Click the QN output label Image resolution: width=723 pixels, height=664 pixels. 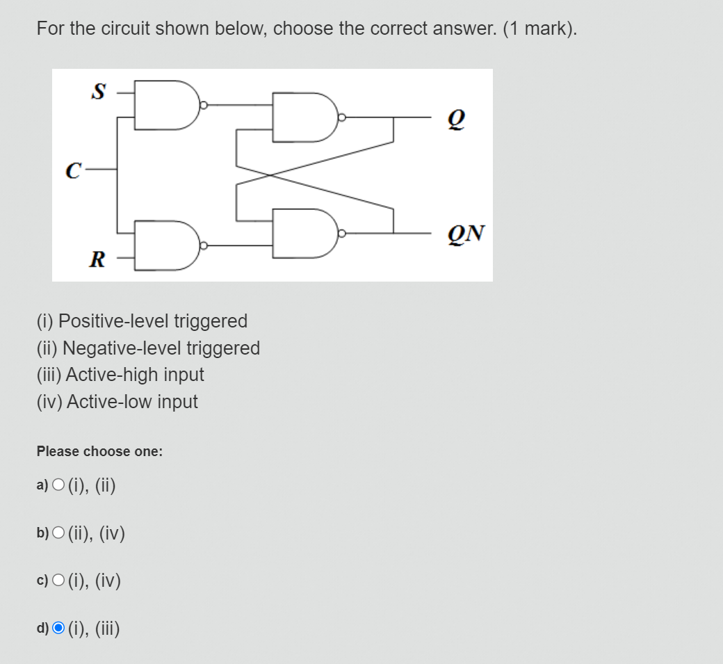click(464, 234)
